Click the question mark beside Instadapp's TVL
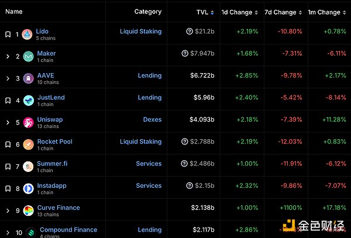This screenshot has height=238, width=351. [190, 186]
